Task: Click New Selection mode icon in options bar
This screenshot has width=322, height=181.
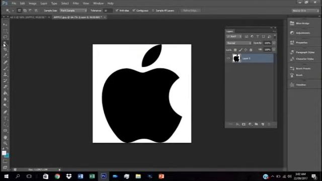Action: click(19, 11)
